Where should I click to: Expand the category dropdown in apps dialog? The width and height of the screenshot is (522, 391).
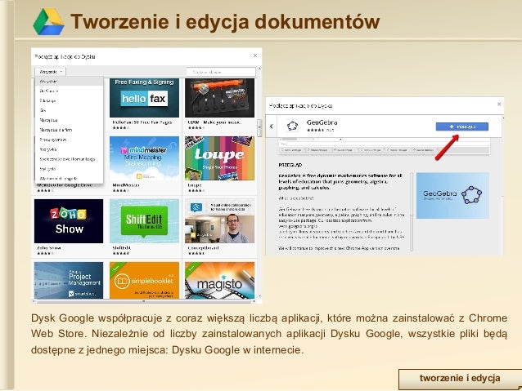[50, 72]
